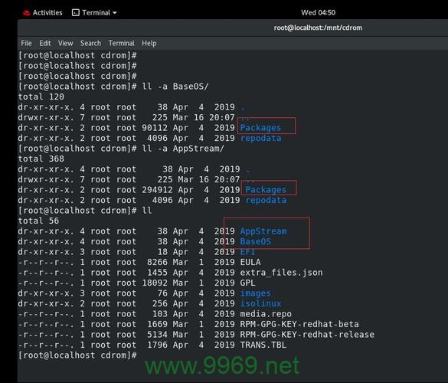Open the Help menu
448x383 pixels.
click(x=149, y=43)
